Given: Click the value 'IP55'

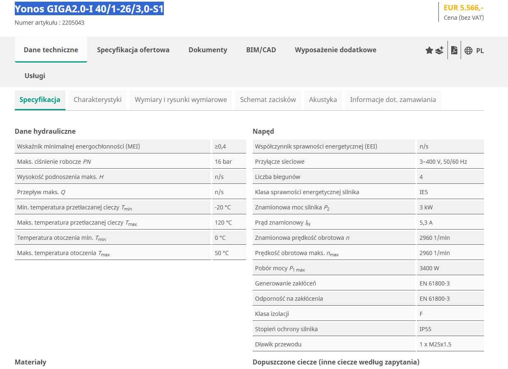Looking at the screenshot, I should coord(425,329).
